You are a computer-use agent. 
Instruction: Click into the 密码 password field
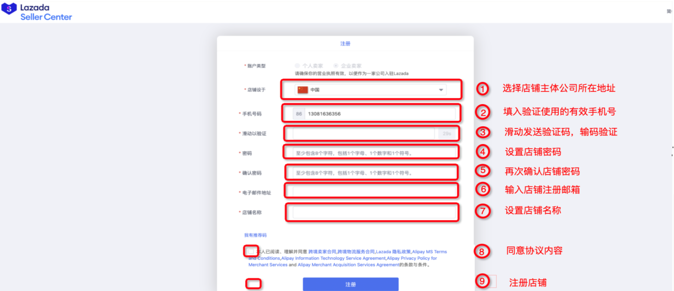point(374,153)
